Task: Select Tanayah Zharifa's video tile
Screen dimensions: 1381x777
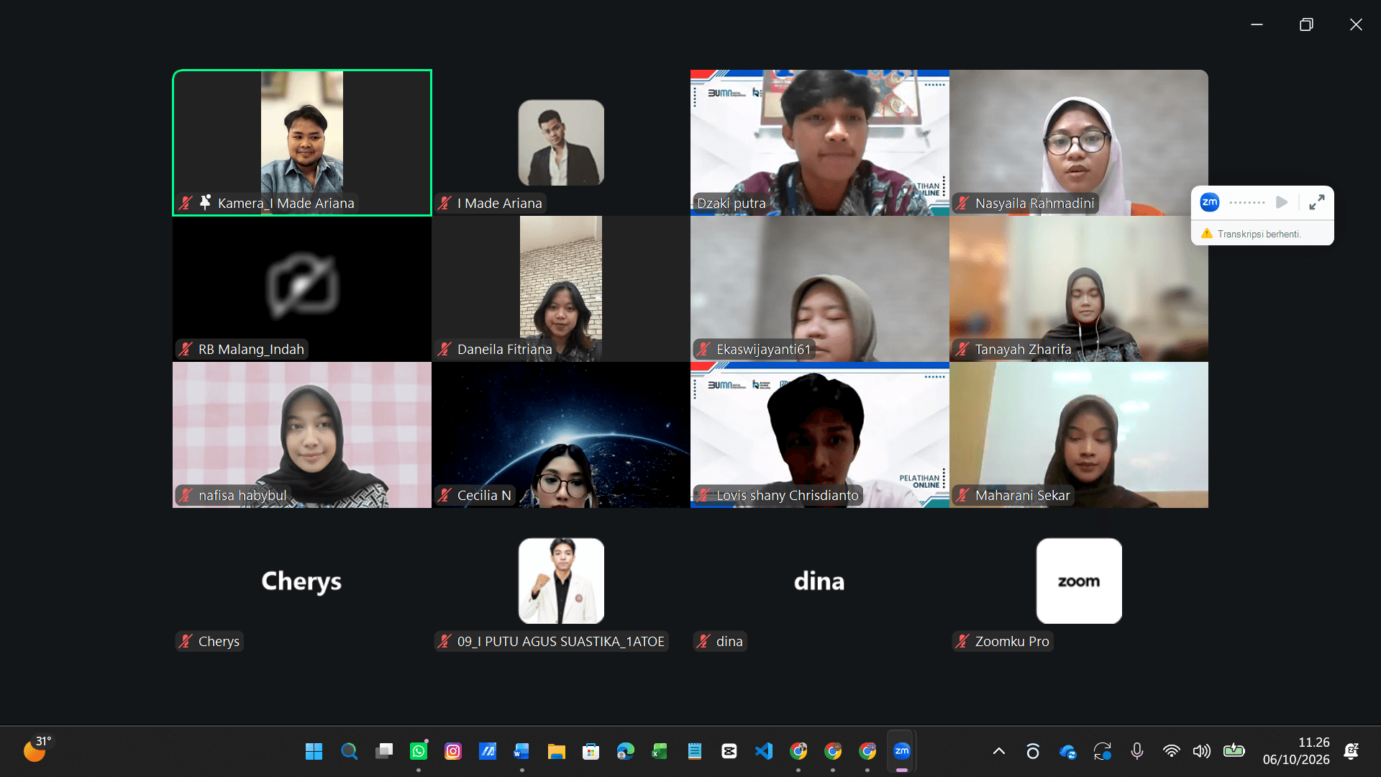Action: coord(1079,288)
